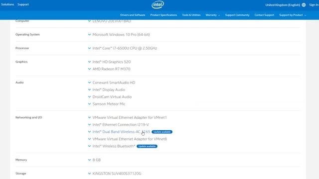Click 'AMD Radeon R7 M370' text
This screenshot has height=179, width=319.
pos(111,69)
